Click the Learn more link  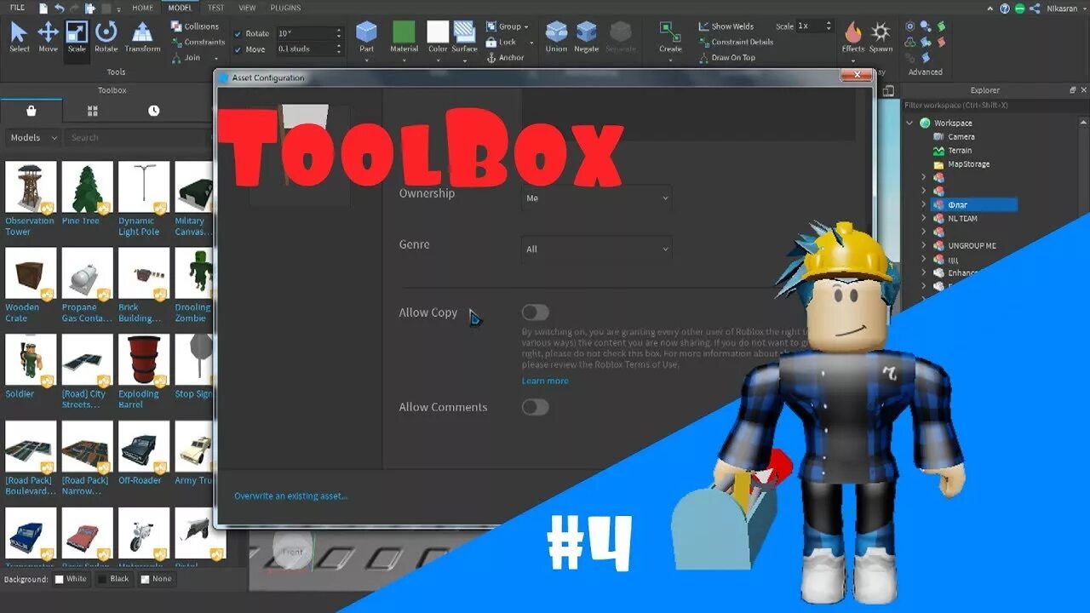pos(545,381)
